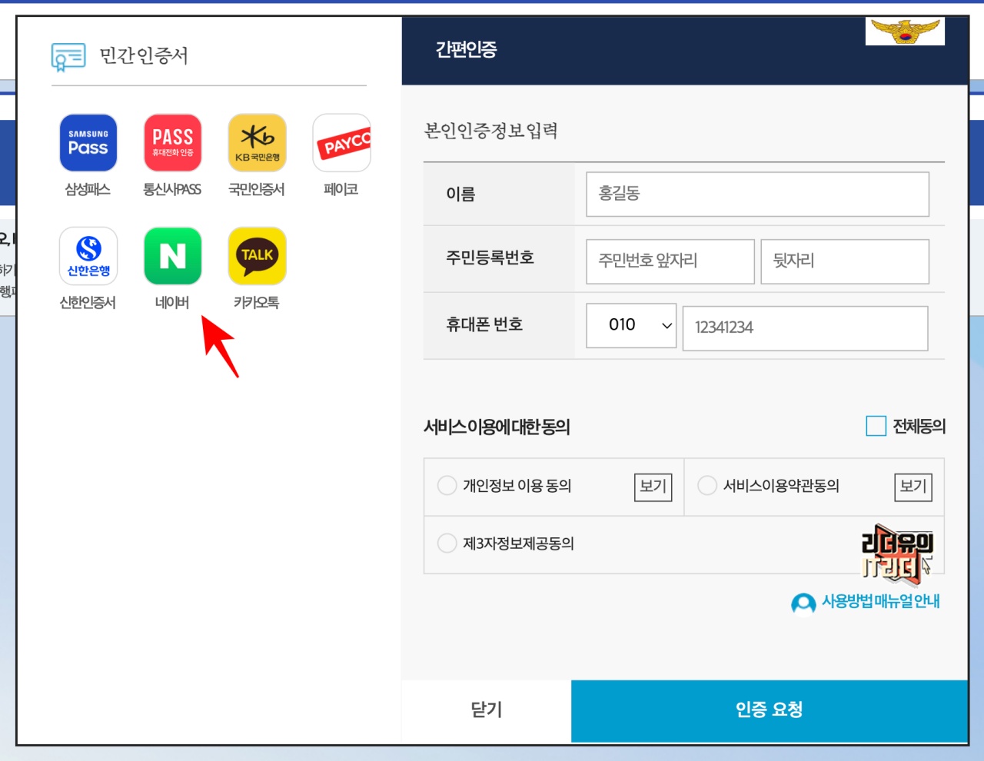Select the Samsung Pass certificate icon

click(88, 143)
